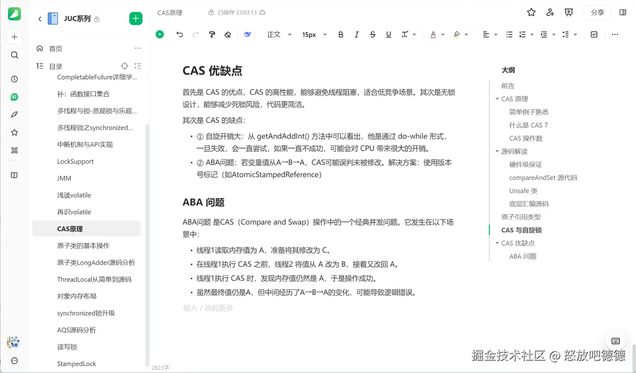Screen dimensions: 636x373
Task: Star this document using the star icon
Action: [530, 12]
